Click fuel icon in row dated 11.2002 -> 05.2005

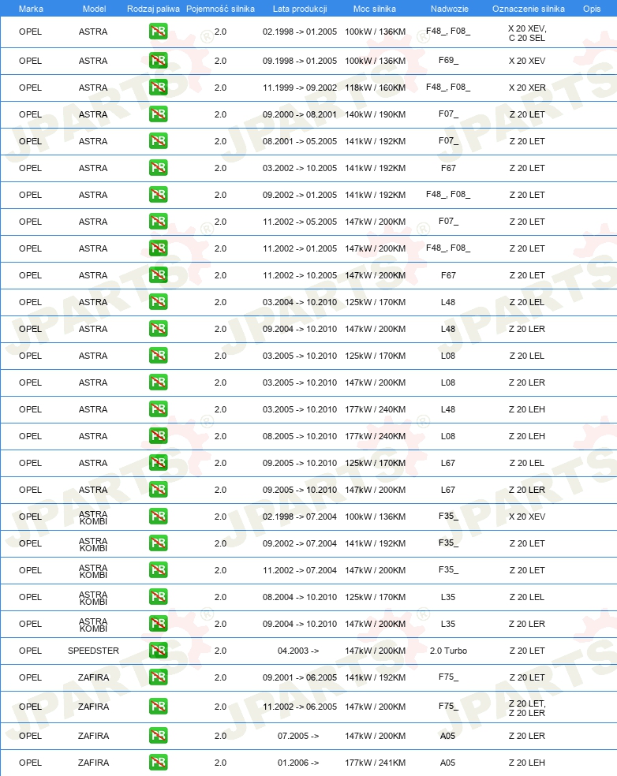tap(159, 222)
